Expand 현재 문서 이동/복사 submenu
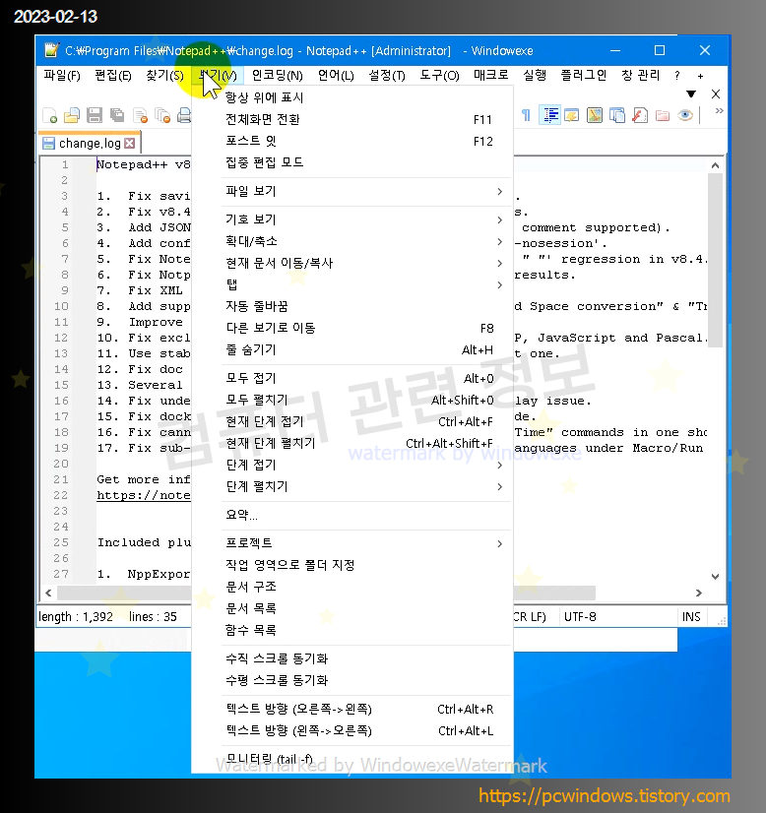The image size is (766, 813). 352,264
